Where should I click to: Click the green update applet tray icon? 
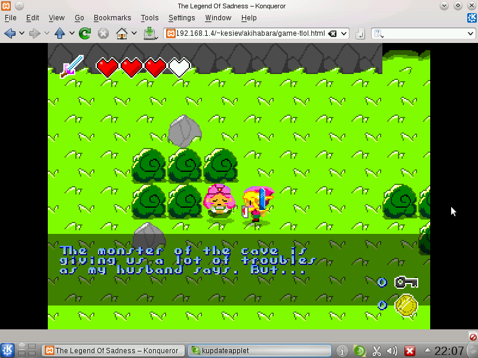(x=360, y=351)
